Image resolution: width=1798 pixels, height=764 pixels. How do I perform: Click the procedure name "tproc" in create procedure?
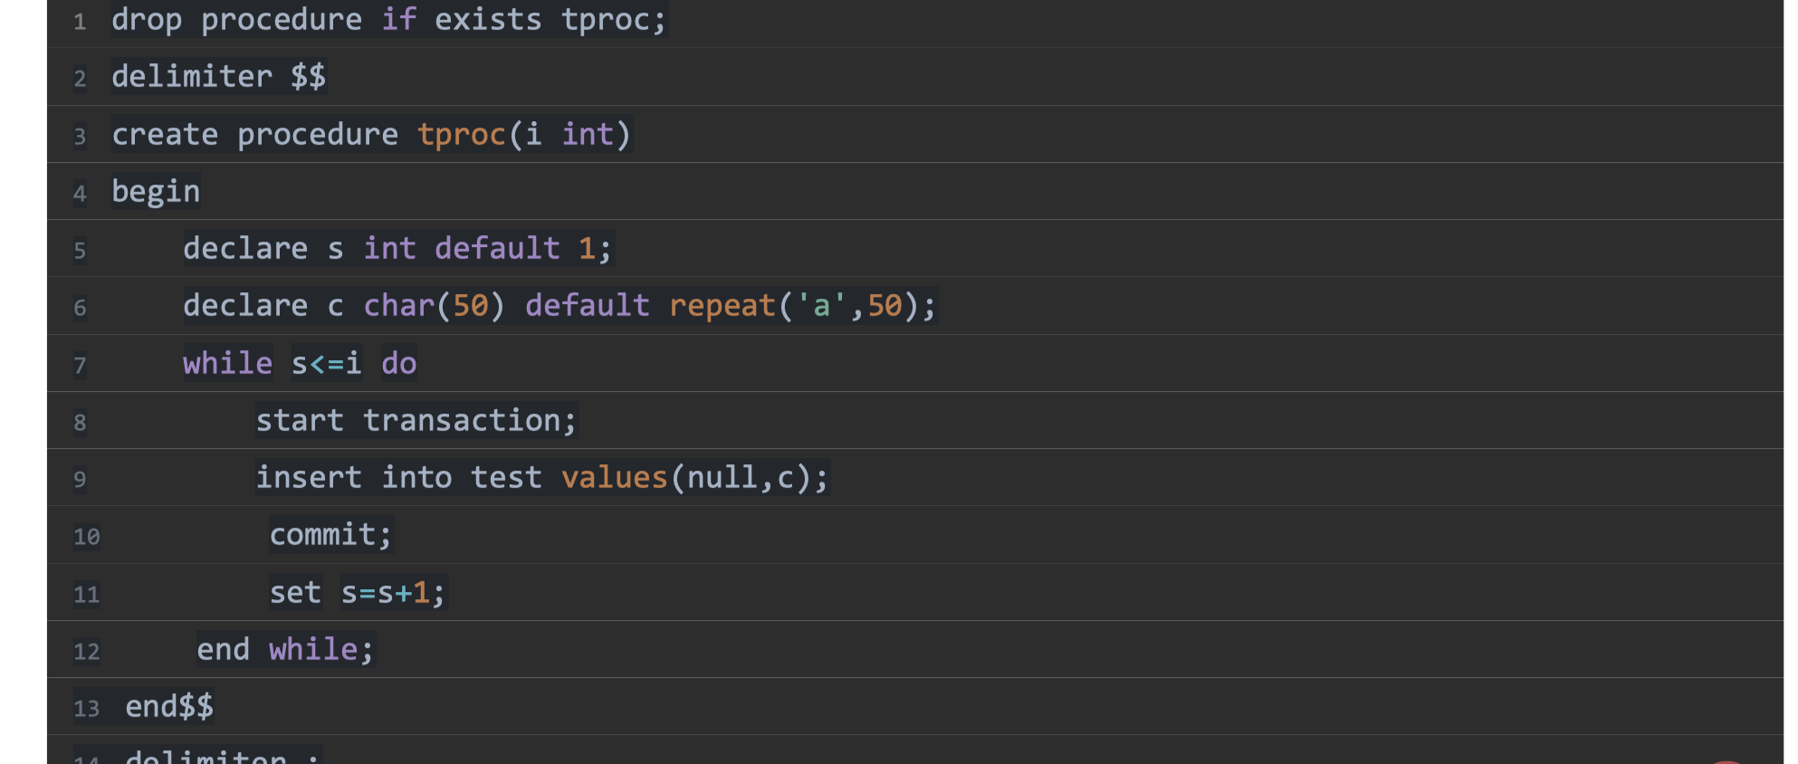pyautogui.click(x=461, y=135)
